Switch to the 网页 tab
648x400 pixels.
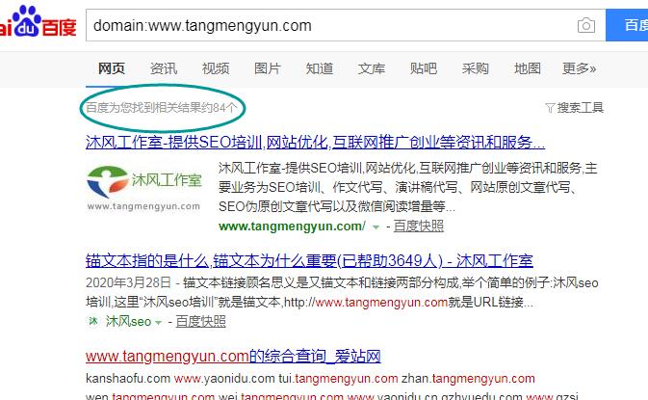[x=112, y=68]
